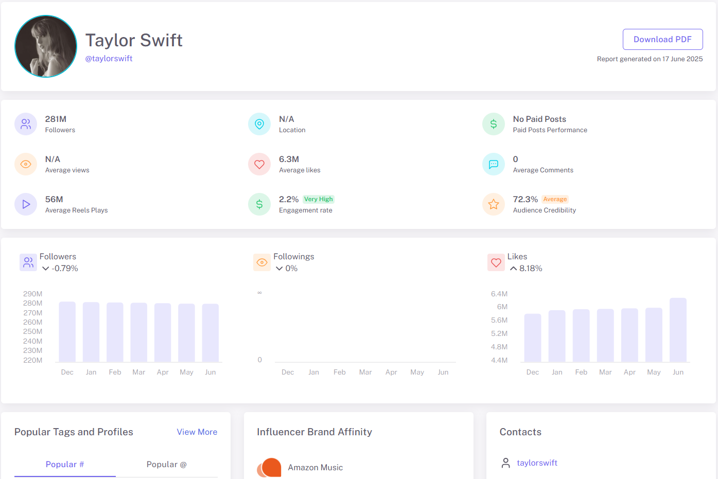The width and height of the screenshot is (718, 479).
Task: Click the Taylor Swift name heading
Action: coord(134,40)
